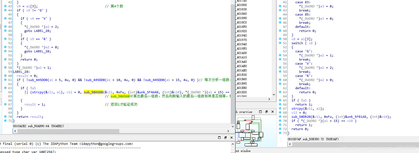This screenshot has width=419, height=153.
Task: Toggle breakpoint dot on line 48 in sub_50AD90 view
Action: [x=5, y=26]
